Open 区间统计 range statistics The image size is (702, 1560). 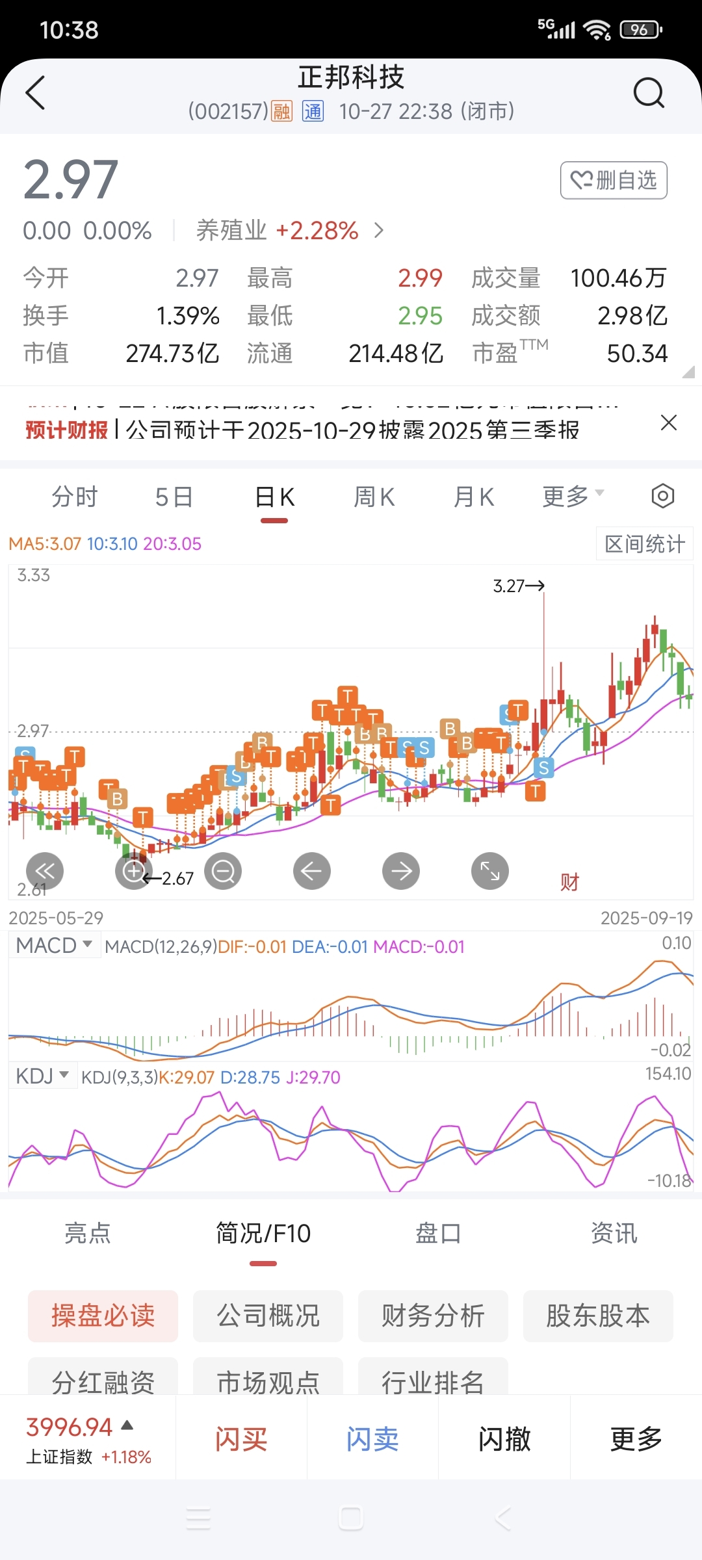[x=645, y=543]
